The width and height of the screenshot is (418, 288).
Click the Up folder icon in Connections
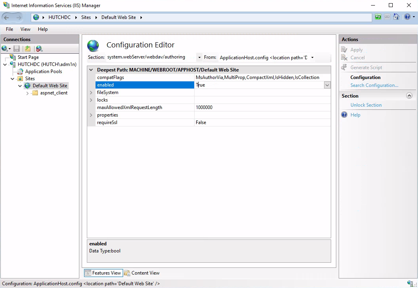pyautogui.click(x=28, y=49)
